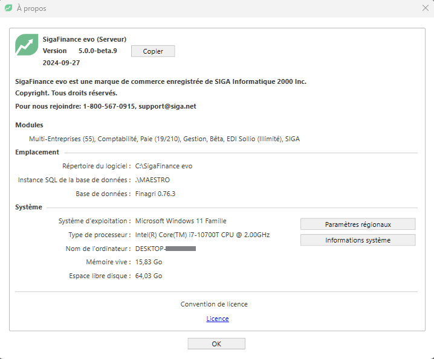Click the Emplacement section heading

(x=37, y=152)
